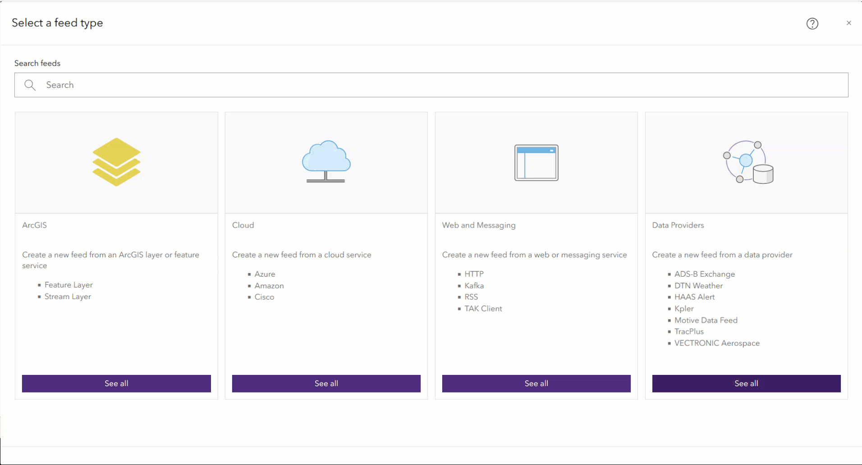Click the VECTRONIC Aerospace list item
Screen dimensions: 862x465
717,343
